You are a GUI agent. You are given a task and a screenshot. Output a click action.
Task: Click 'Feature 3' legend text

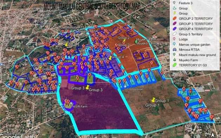pyautogui.click(x=186, y=3)
